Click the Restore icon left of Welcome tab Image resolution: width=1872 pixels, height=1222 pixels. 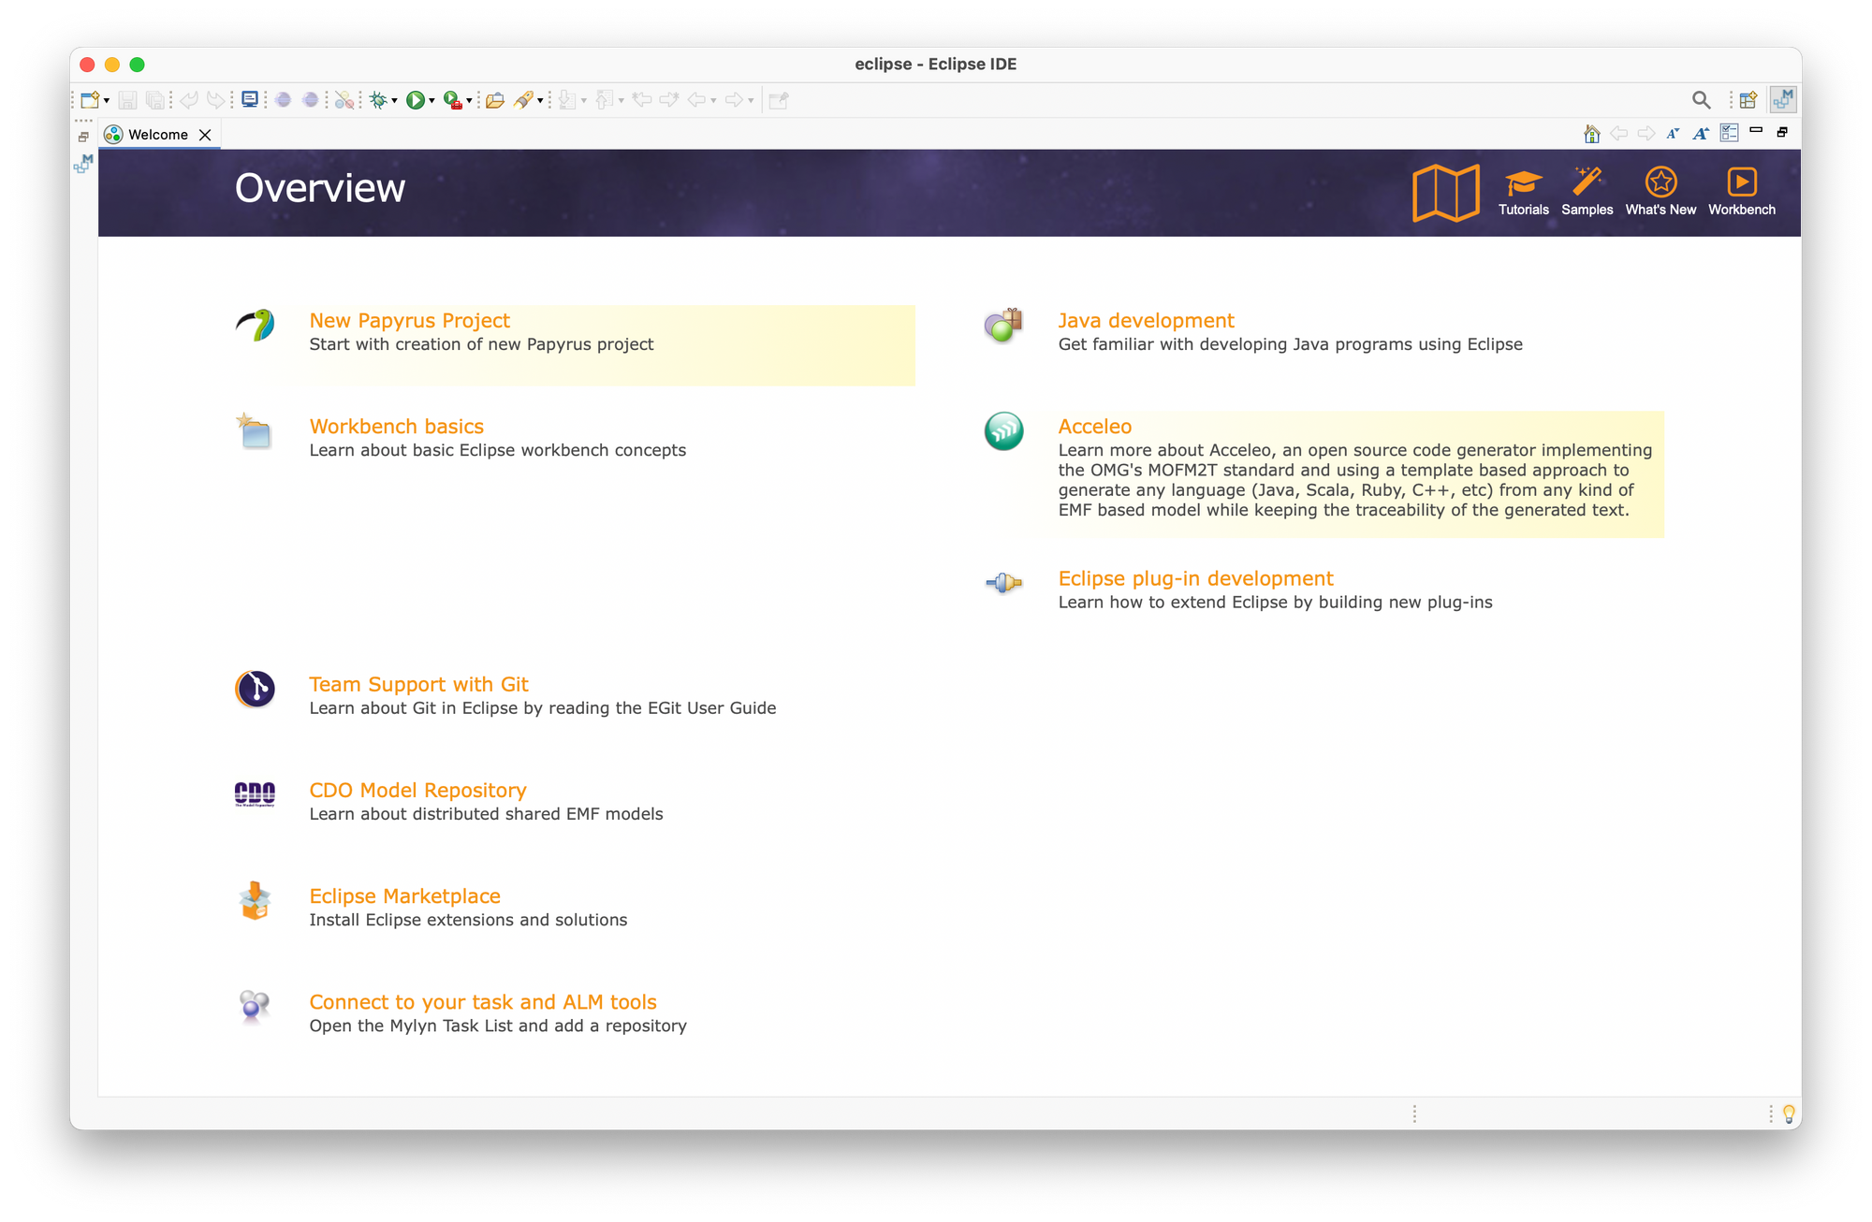[83, 137]
